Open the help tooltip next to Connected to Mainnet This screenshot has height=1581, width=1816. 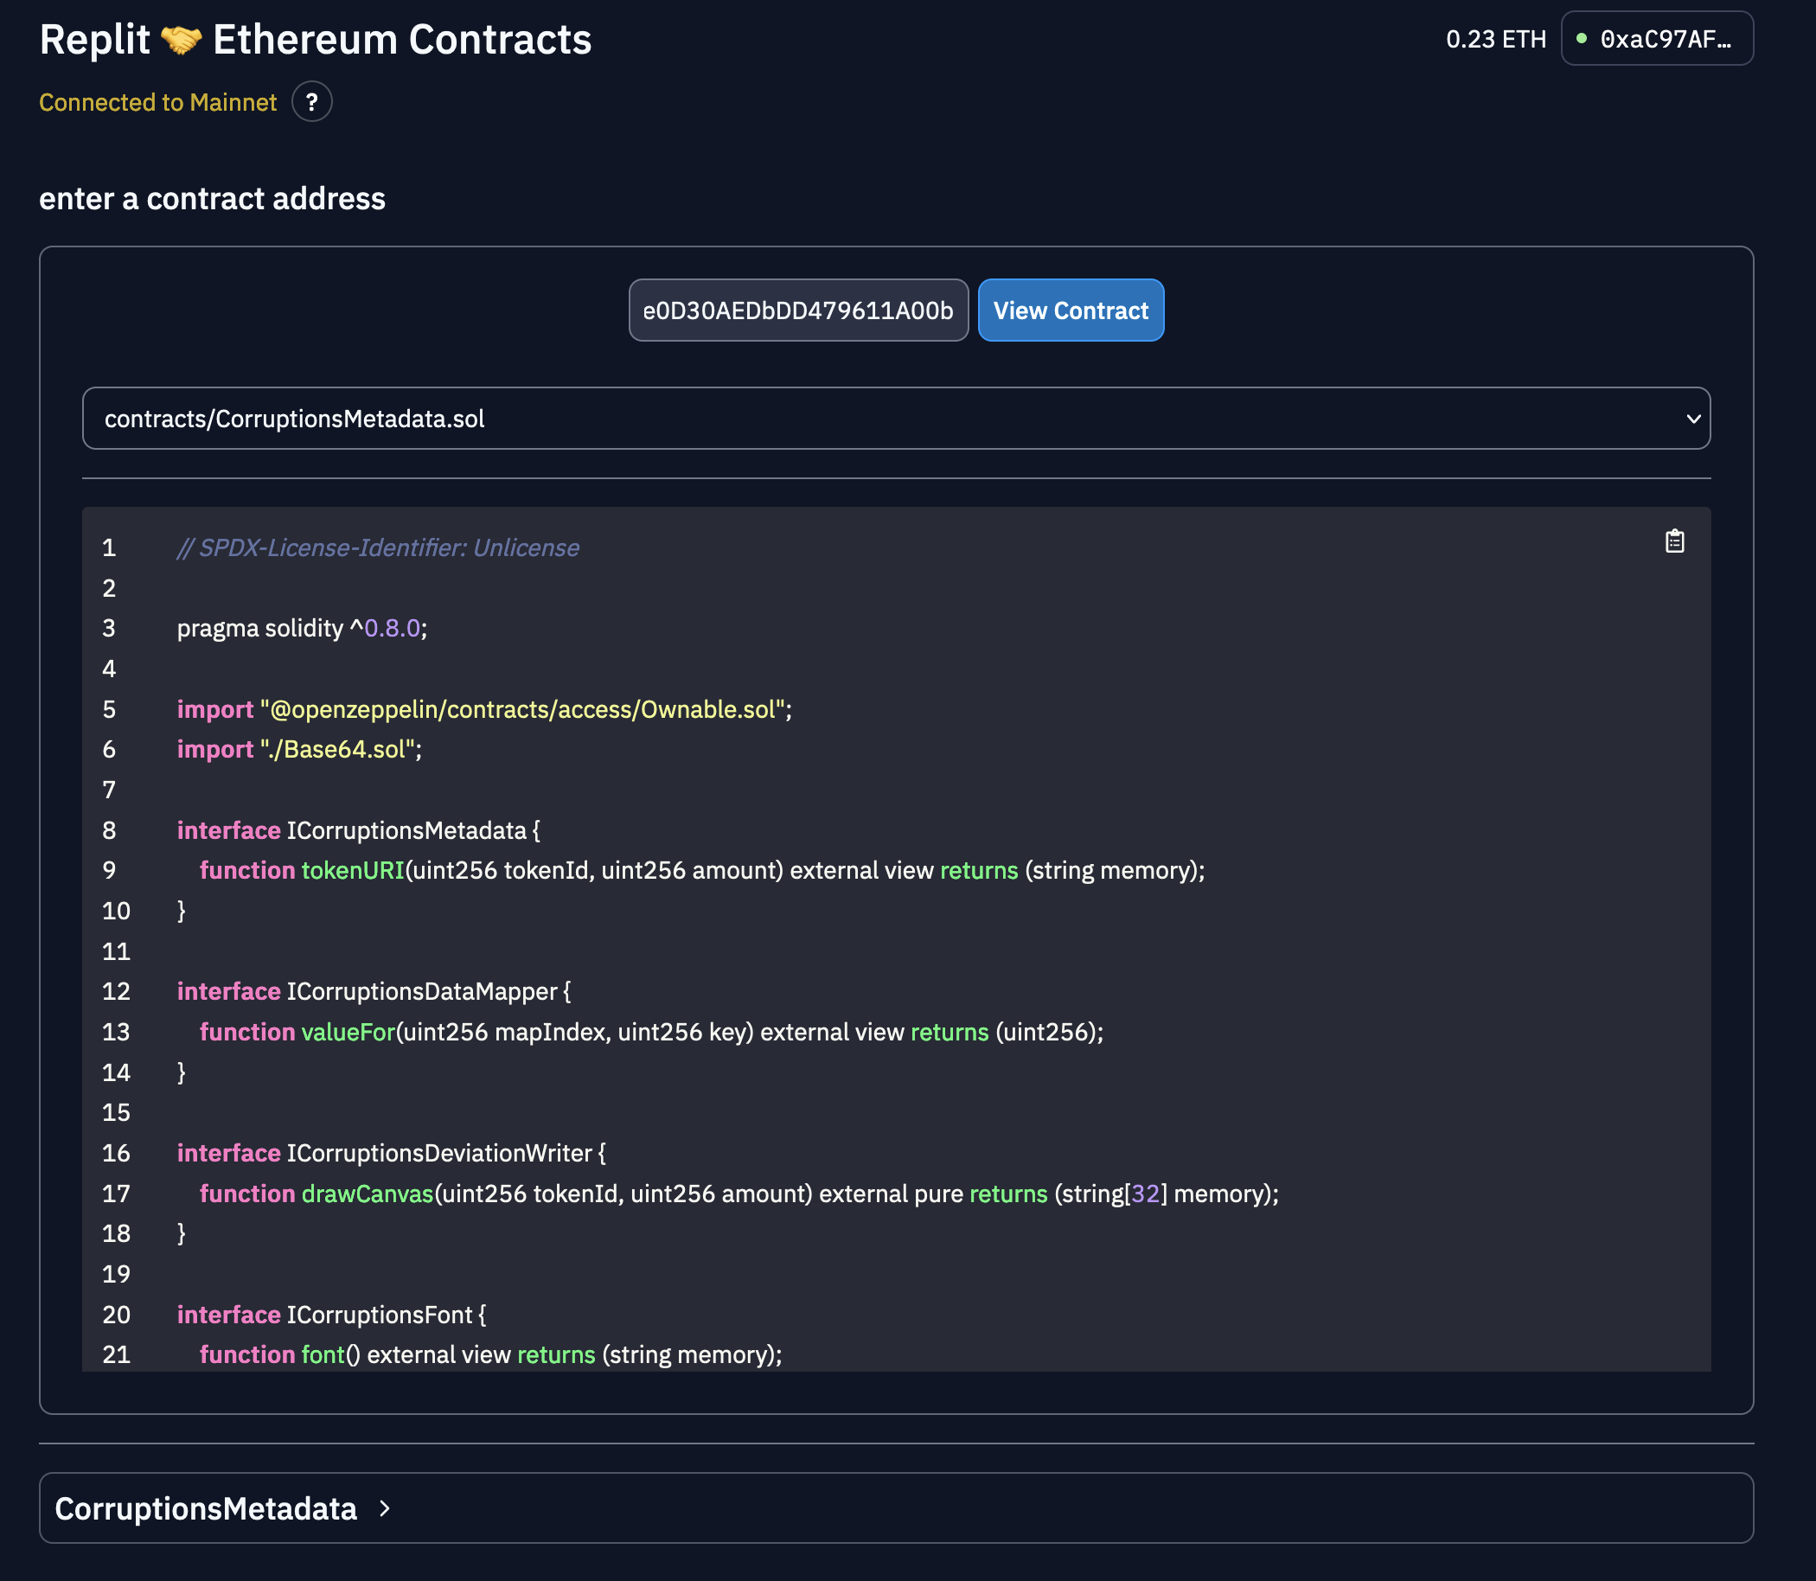pyautogui.click(x=311, y=102)
